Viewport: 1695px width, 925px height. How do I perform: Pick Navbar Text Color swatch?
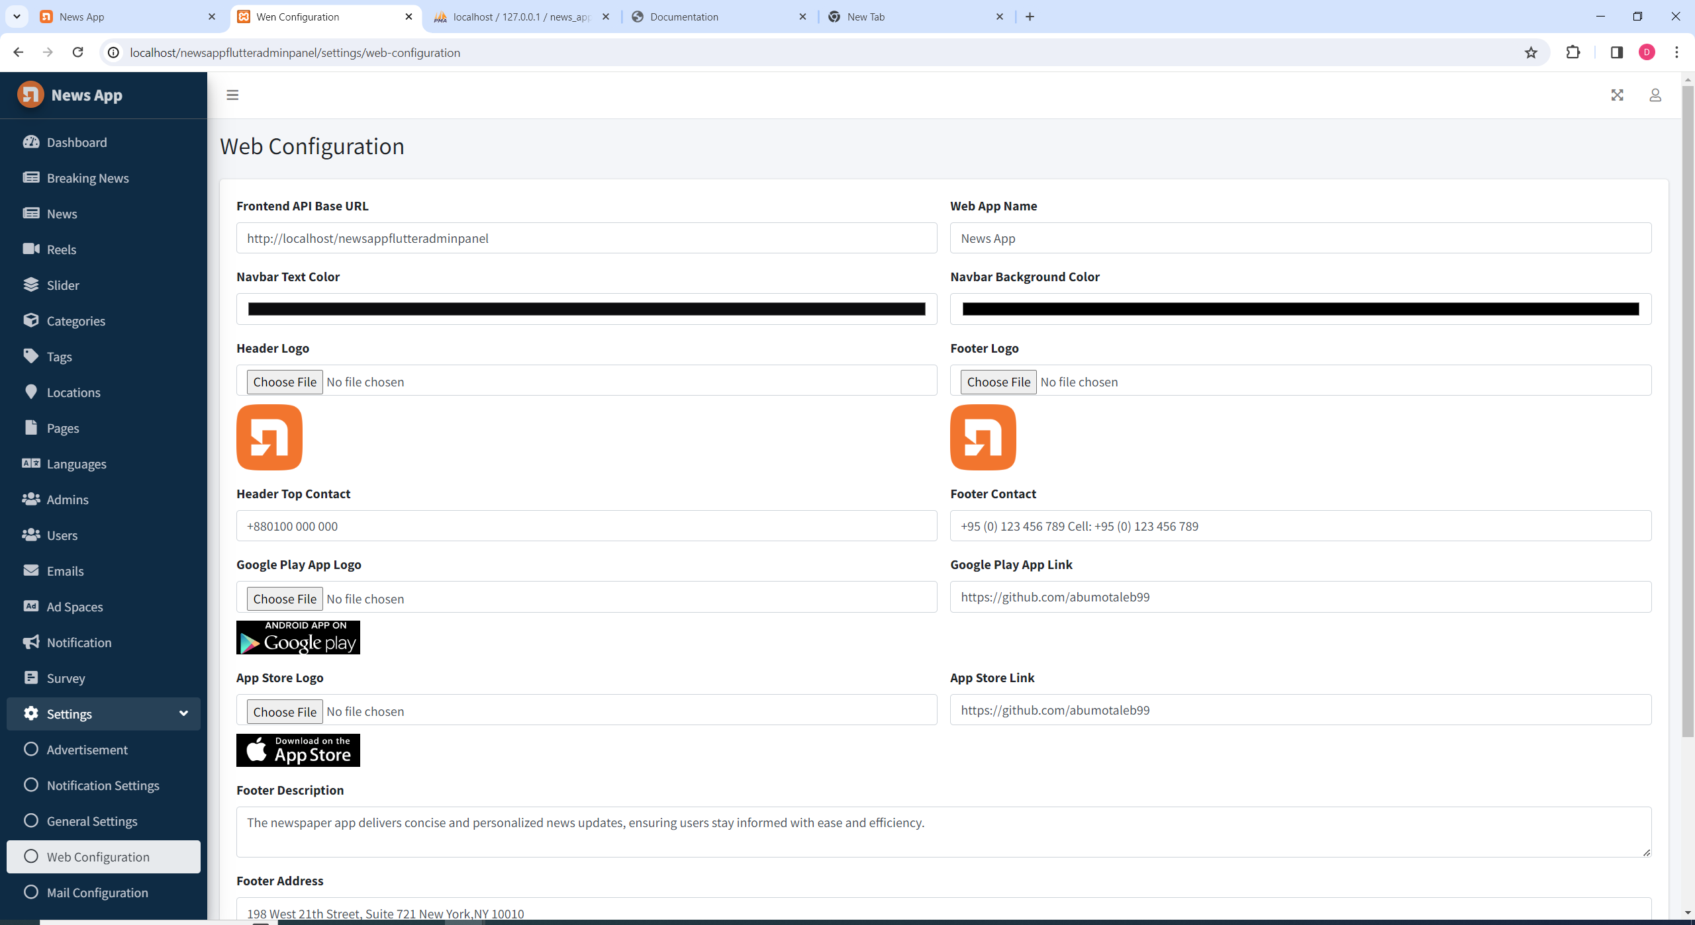[x=587, y=309]
